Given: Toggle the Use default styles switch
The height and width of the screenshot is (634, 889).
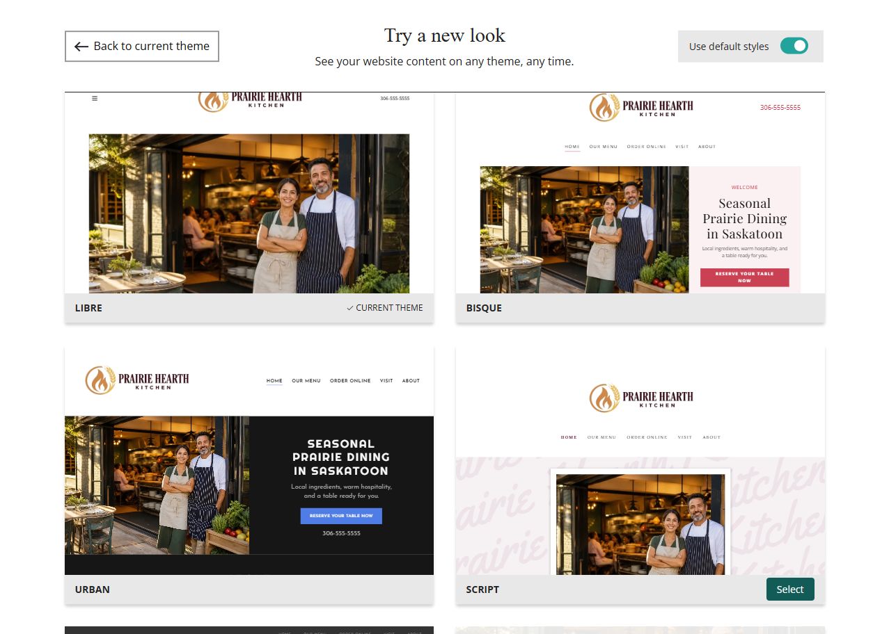Looking at the screenshot, I should pos(794,46).
